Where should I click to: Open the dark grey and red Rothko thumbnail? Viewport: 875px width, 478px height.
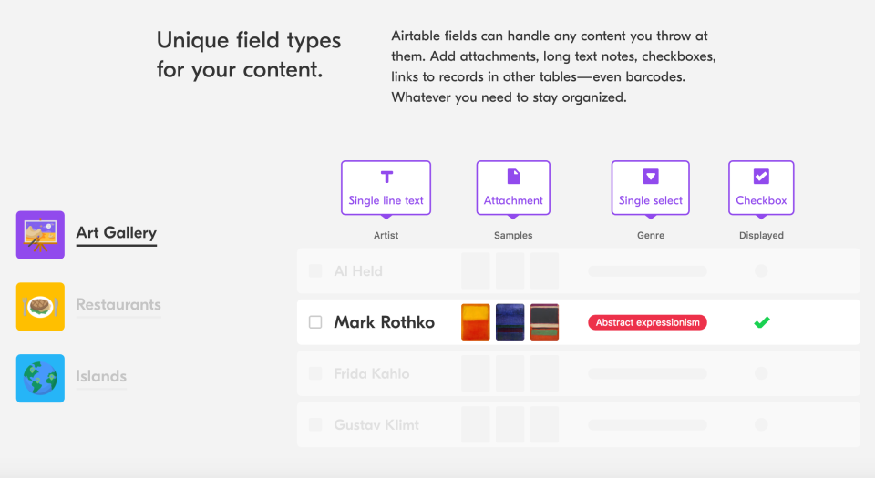pyautogui.click(x=545, y=322)
